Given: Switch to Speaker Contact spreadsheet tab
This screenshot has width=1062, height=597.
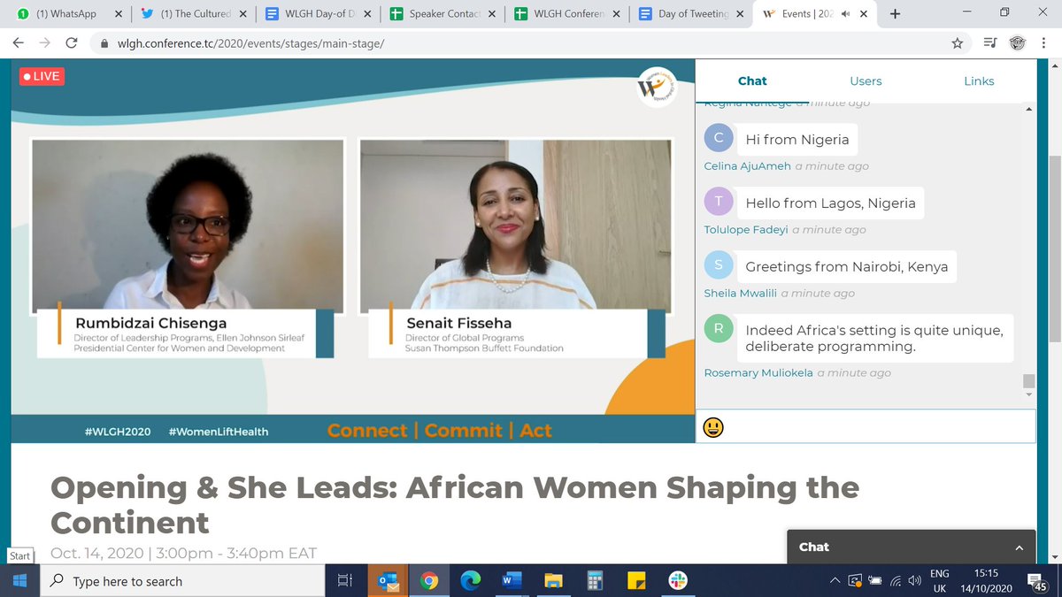Looking at the screenshot, I should tap(442, 14).
